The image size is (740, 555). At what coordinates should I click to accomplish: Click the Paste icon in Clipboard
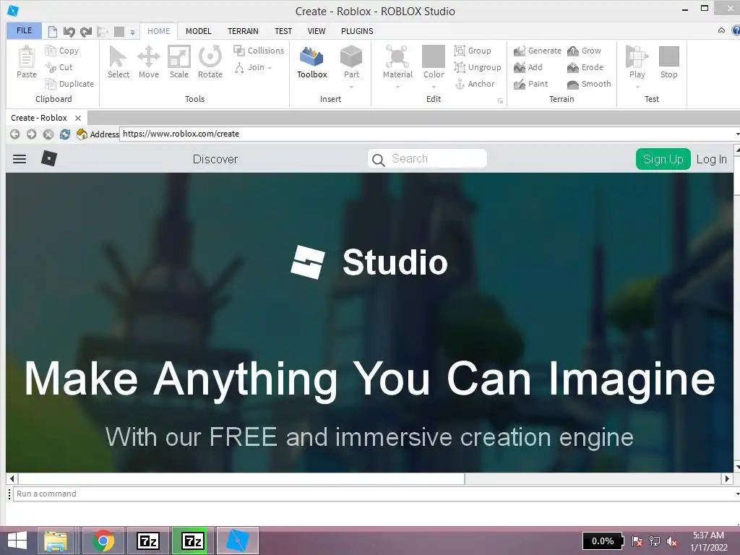[x=27, y=62]
